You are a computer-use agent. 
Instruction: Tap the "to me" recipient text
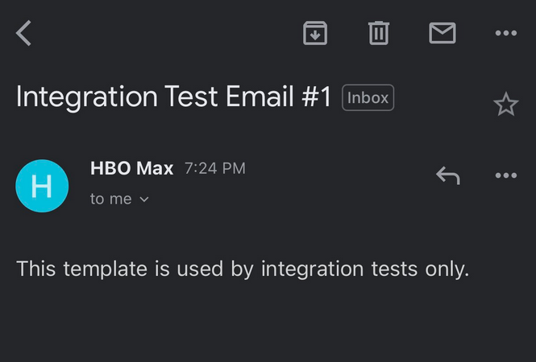pyautogui.click(x=110, y=199)
